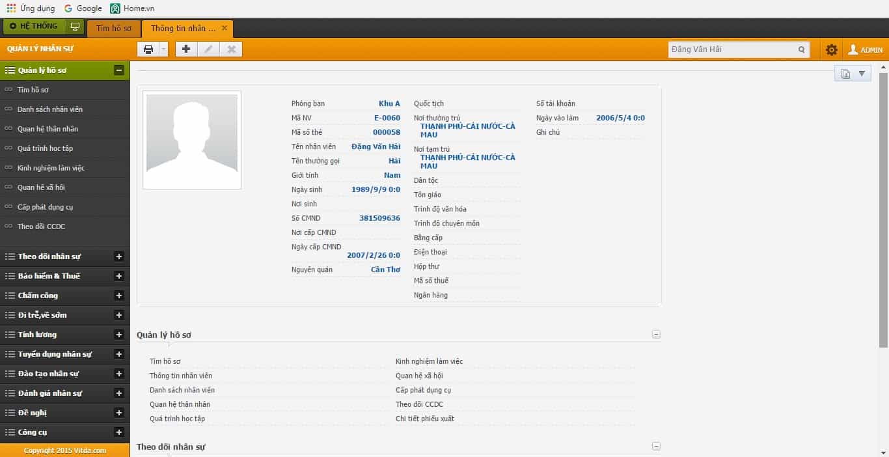Viewport: 889px width, 457px height.
Task: Close the Thông tin nhân tab
Action: pos(225,28)
